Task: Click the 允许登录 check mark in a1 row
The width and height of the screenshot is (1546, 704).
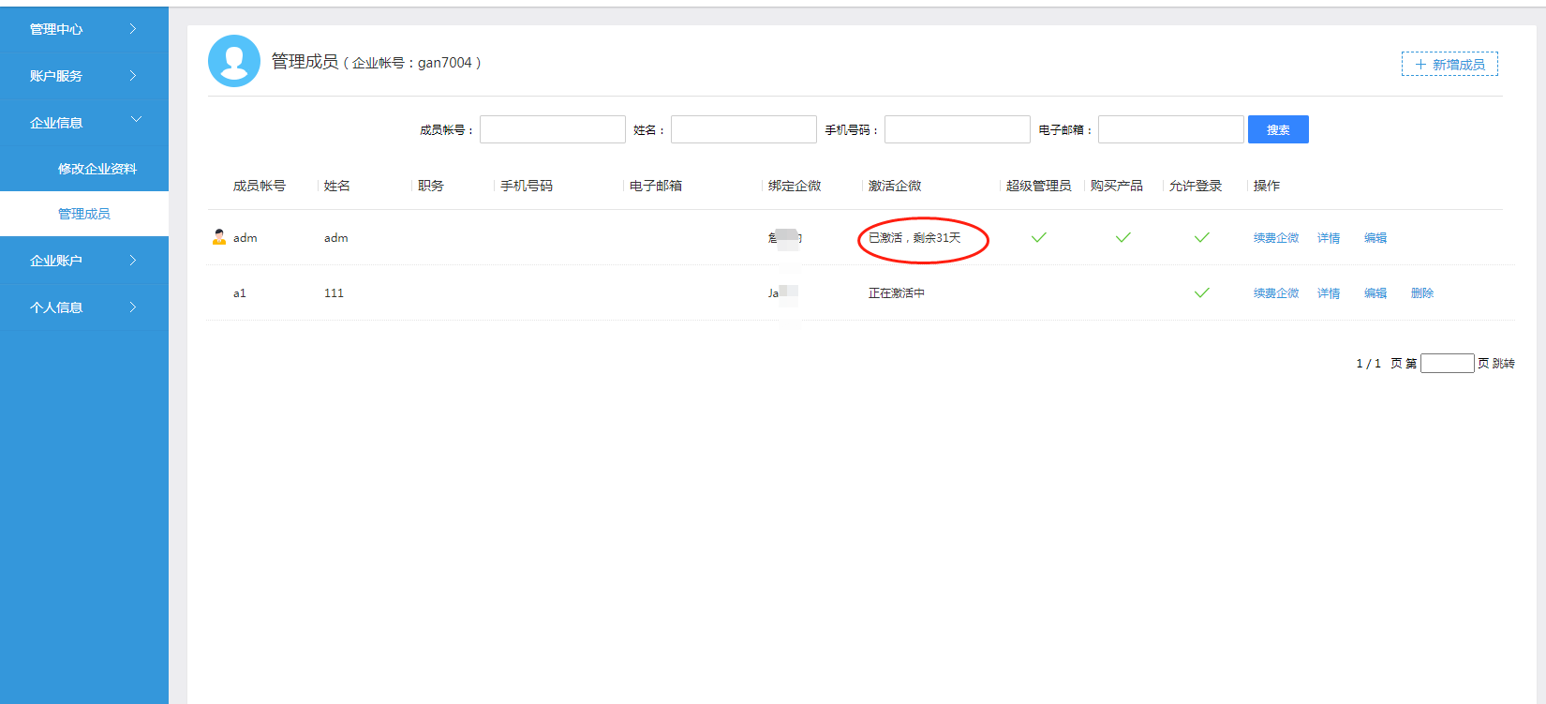Action: point(1201,292)
